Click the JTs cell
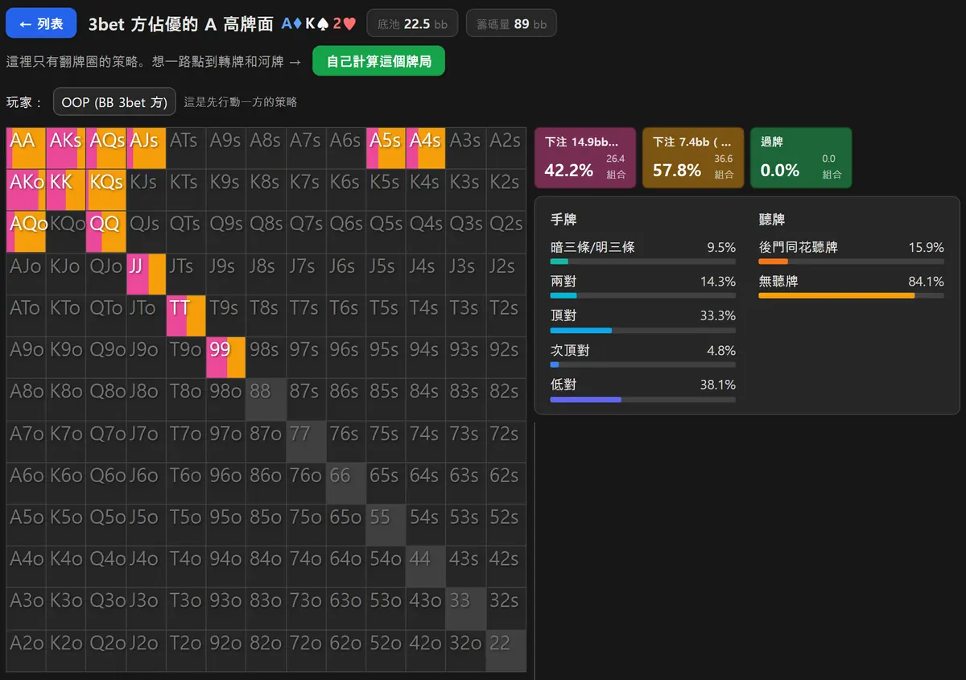966x680 pixels. 186,274
